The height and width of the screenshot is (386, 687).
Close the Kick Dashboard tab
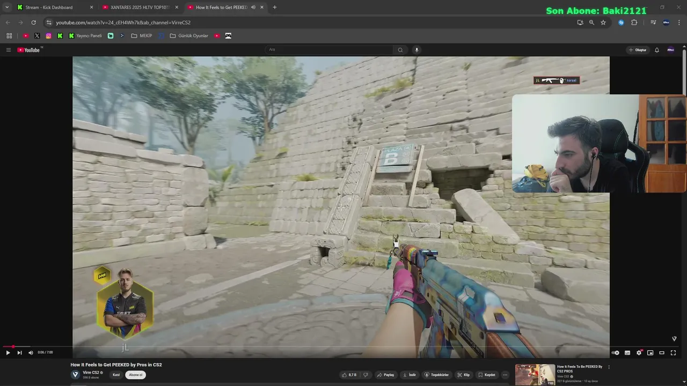click(x=91, y=8)
